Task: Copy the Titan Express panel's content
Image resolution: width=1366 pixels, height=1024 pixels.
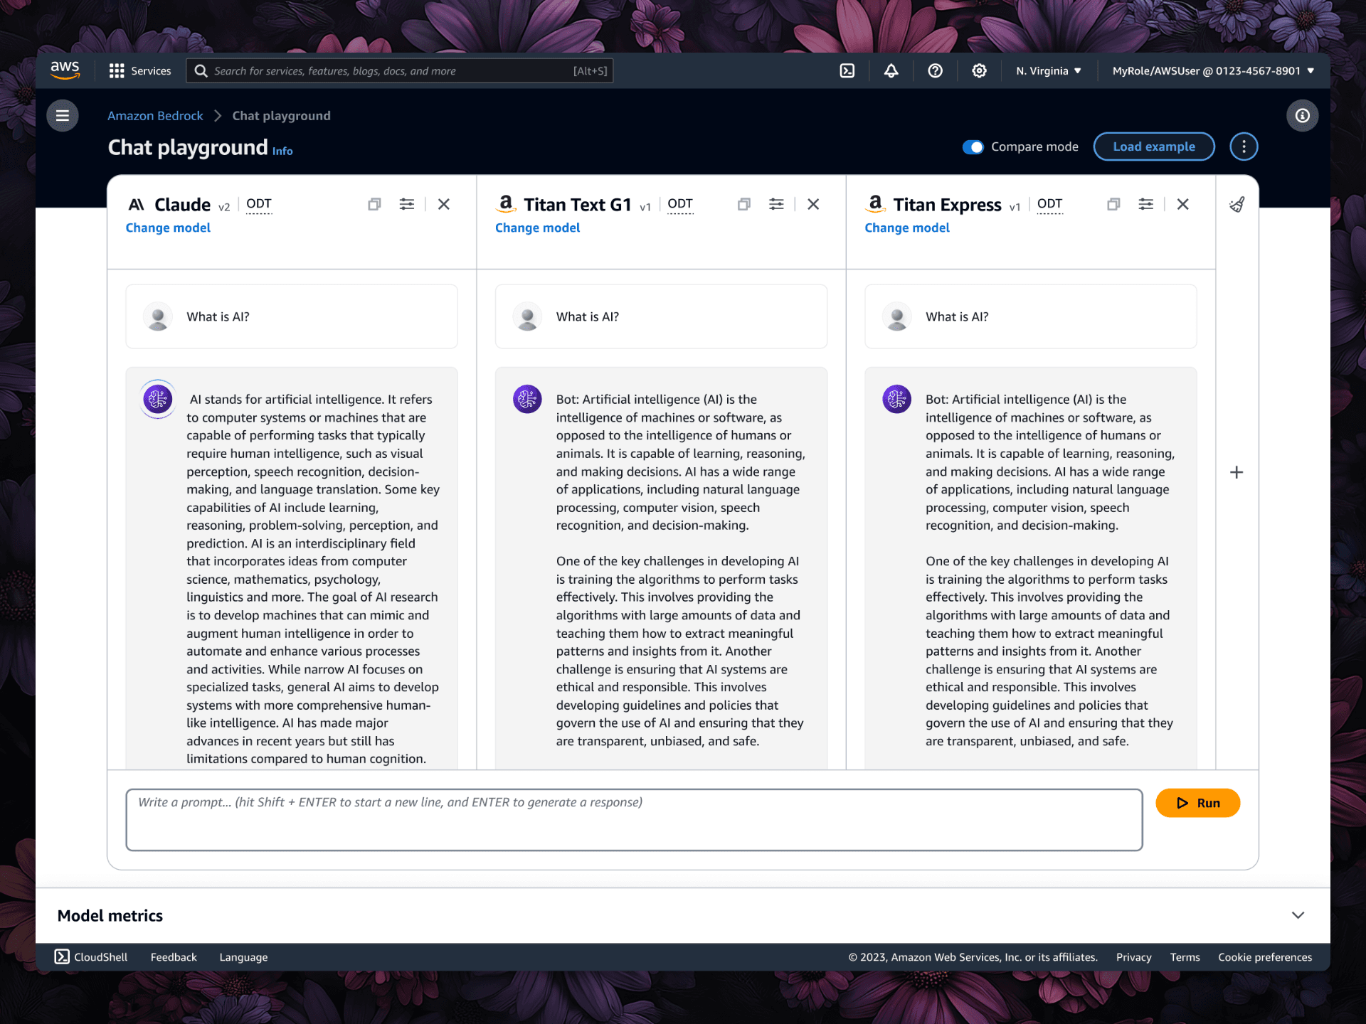Action: tap(1113, 204)
